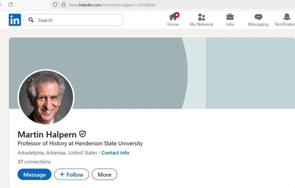Click the shield icon in address bar
The height and width of the screenshot is (188, 295).
55,5
